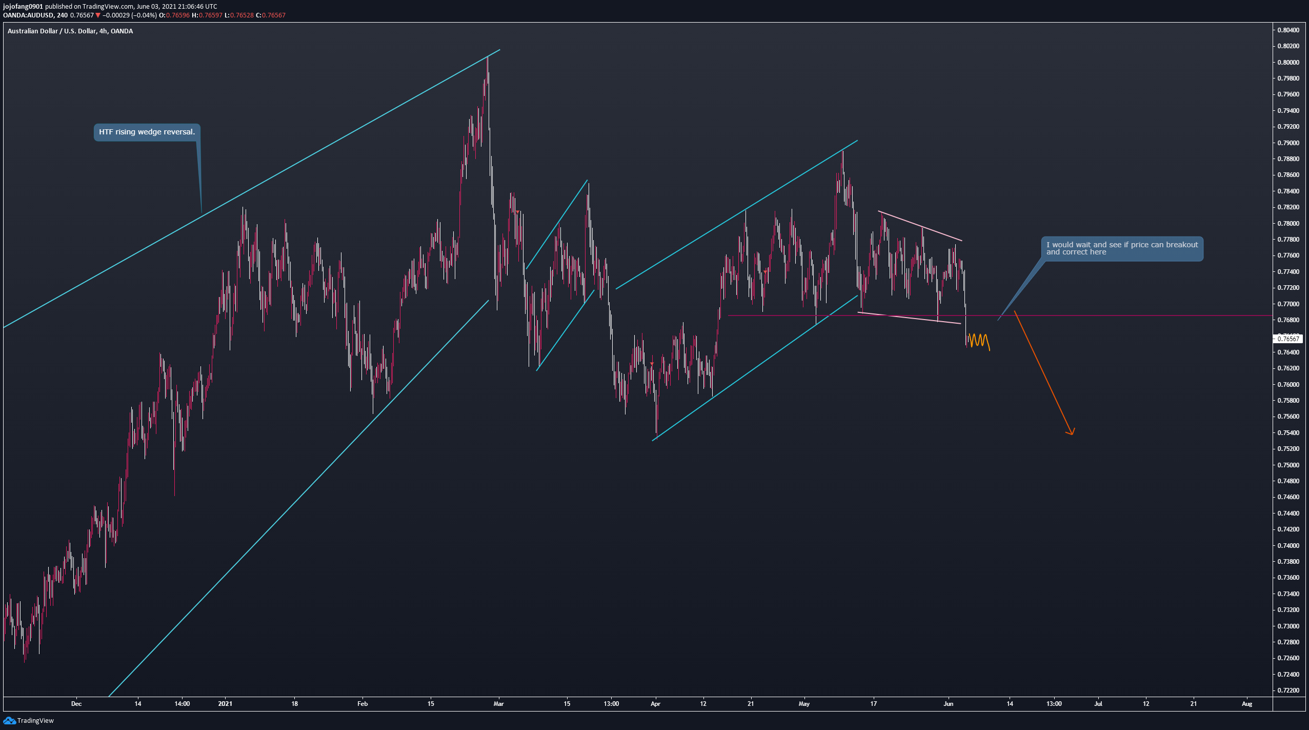Select the 'I would wait and see' callout

click(x=1122, y=248)
